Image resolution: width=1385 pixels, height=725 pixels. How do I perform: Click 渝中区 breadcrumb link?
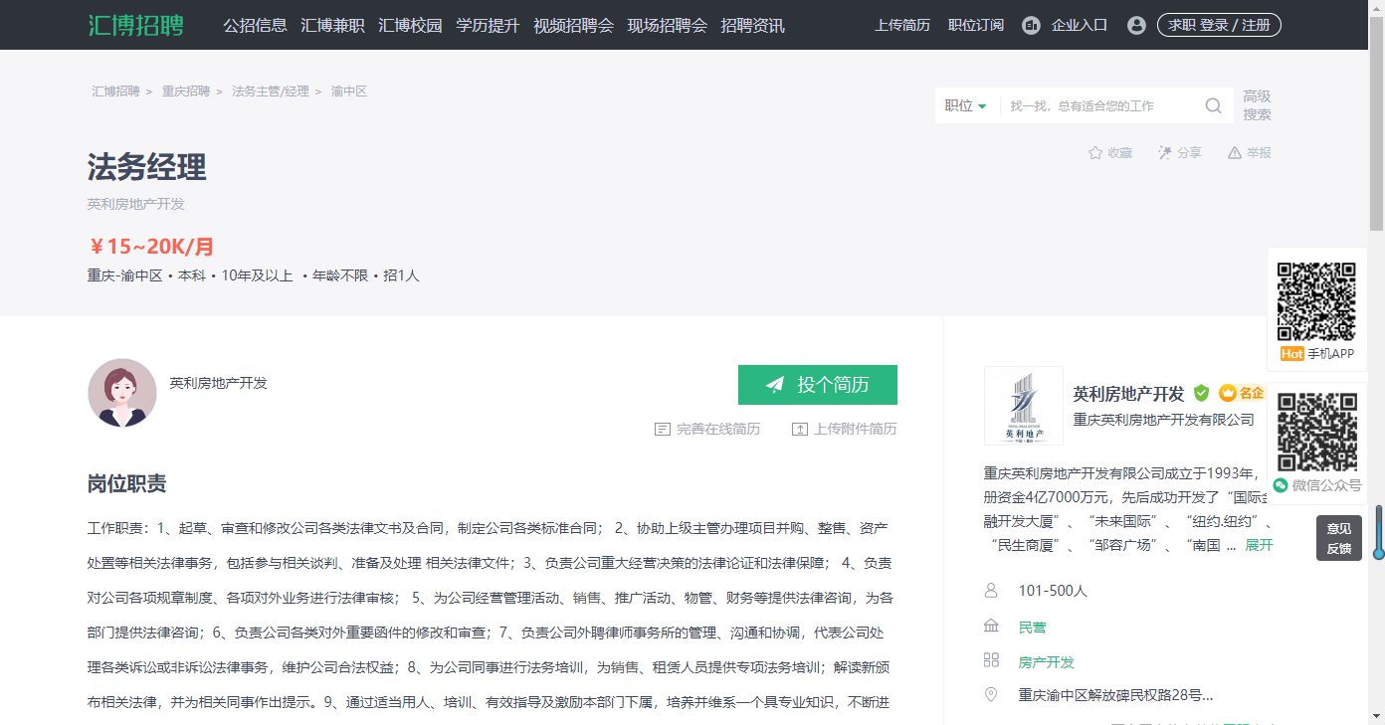point(349,91)
